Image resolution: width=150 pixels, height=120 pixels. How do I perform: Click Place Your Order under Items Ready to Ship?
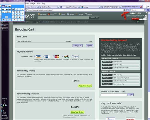(x=85, y=86)
